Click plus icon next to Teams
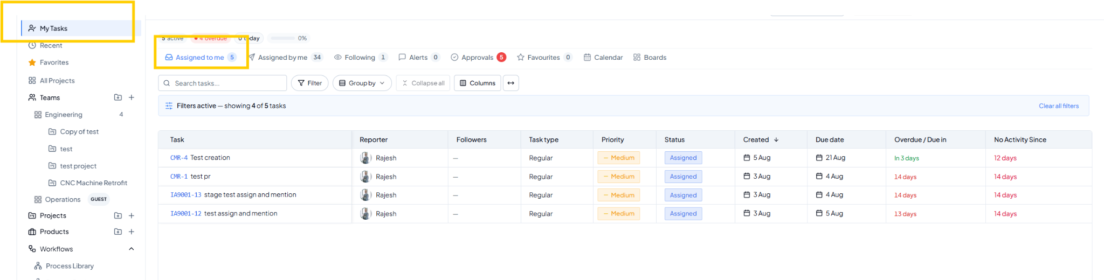Image resolution: width=1104 pixels, height=280 pixels. click(x=132, y=97)
